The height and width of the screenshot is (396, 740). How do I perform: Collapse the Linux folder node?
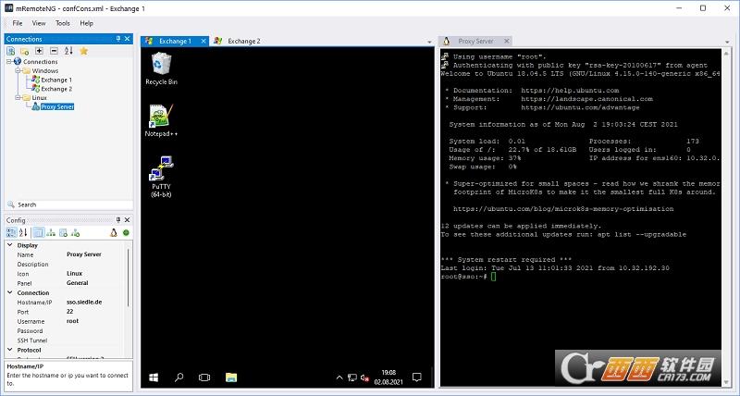18,98
